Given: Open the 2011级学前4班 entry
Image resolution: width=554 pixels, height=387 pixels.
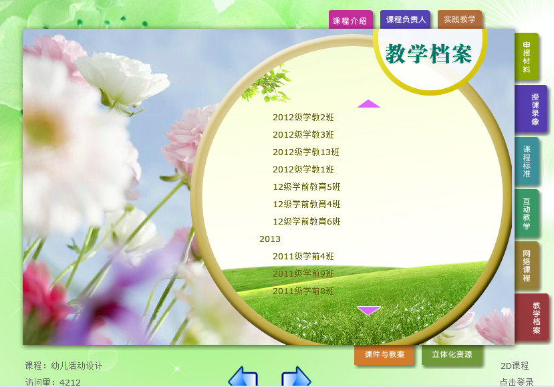Looking at the screenshot, I should (303, 256).
